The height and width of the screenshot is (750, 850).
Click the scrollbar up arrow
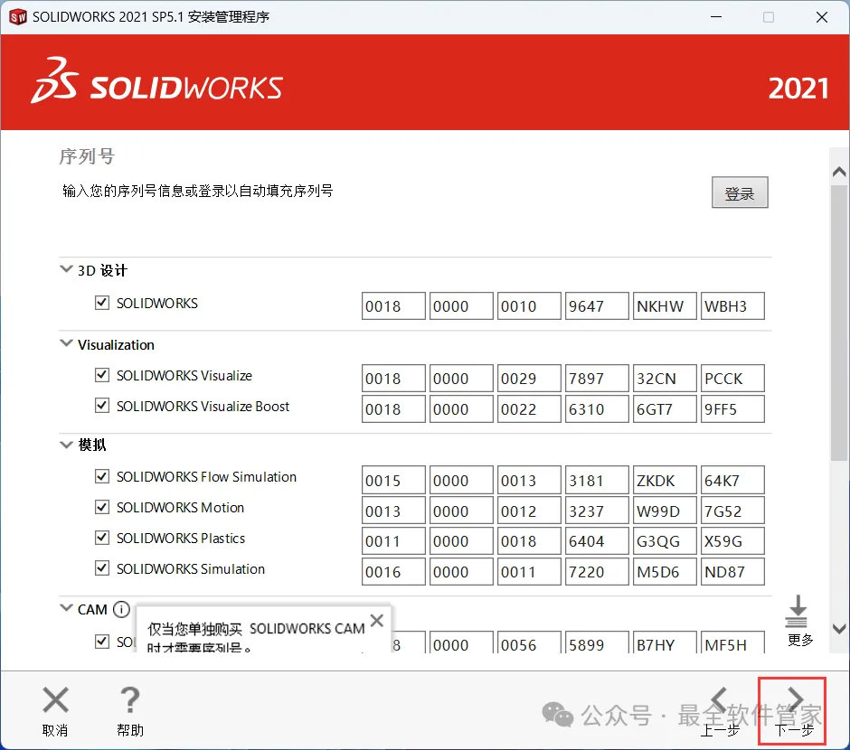(839, 172)
